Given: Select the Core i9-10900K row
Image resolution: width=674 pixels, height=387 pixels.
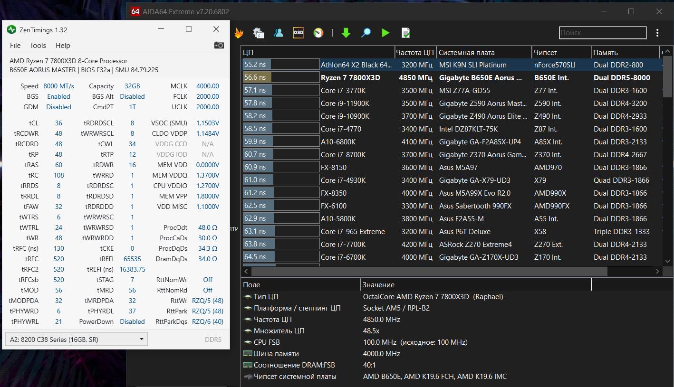Looking at the screenshot, I should (x=452, y=116).
